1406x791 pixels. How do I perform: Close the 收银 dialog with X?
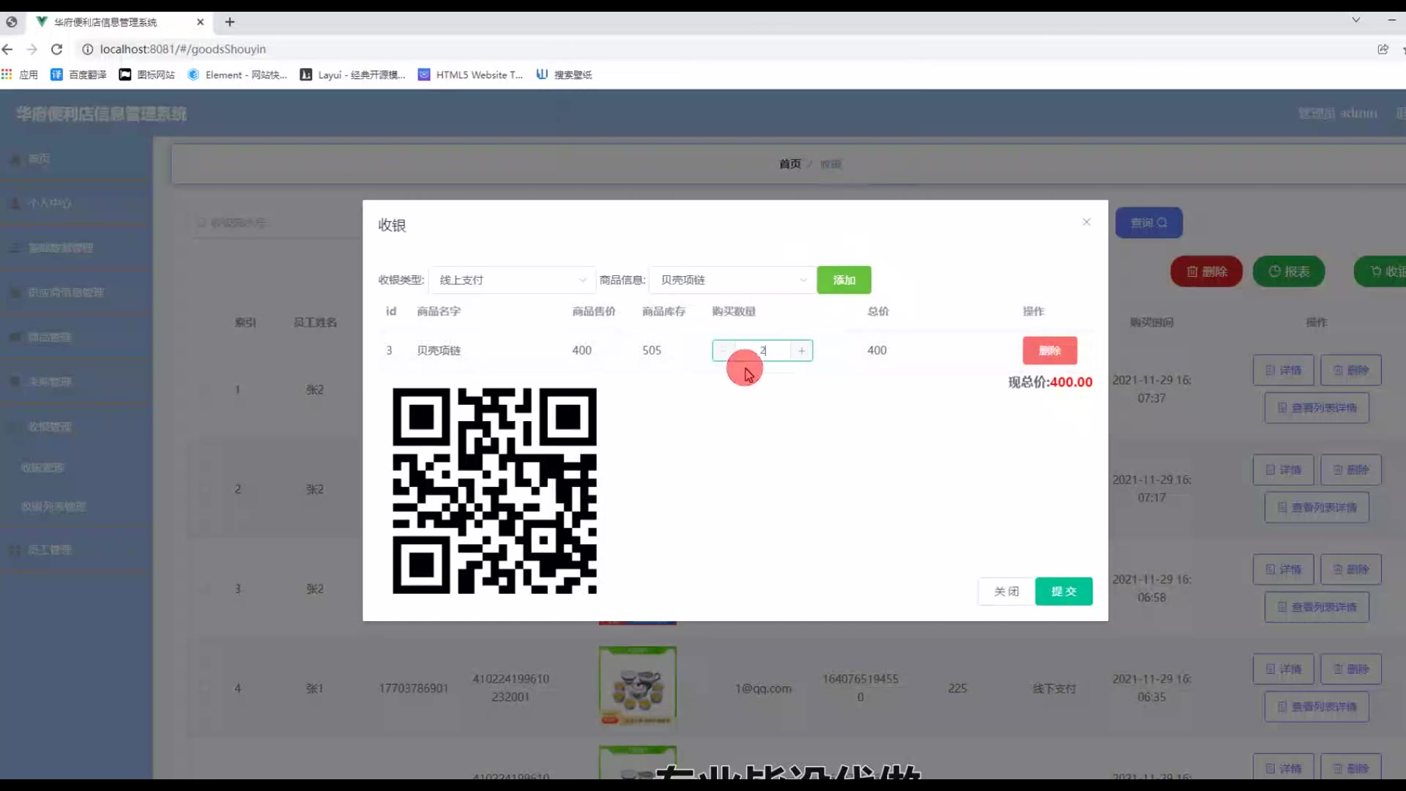click(x=1087, y=222)
